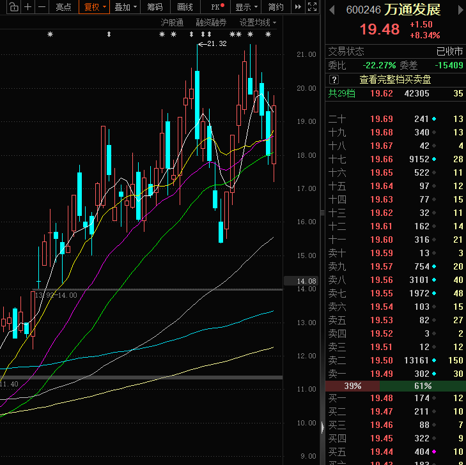The image size is (466, 465).
Task: Click the 沪股通 tag
Action: point(172,22)
